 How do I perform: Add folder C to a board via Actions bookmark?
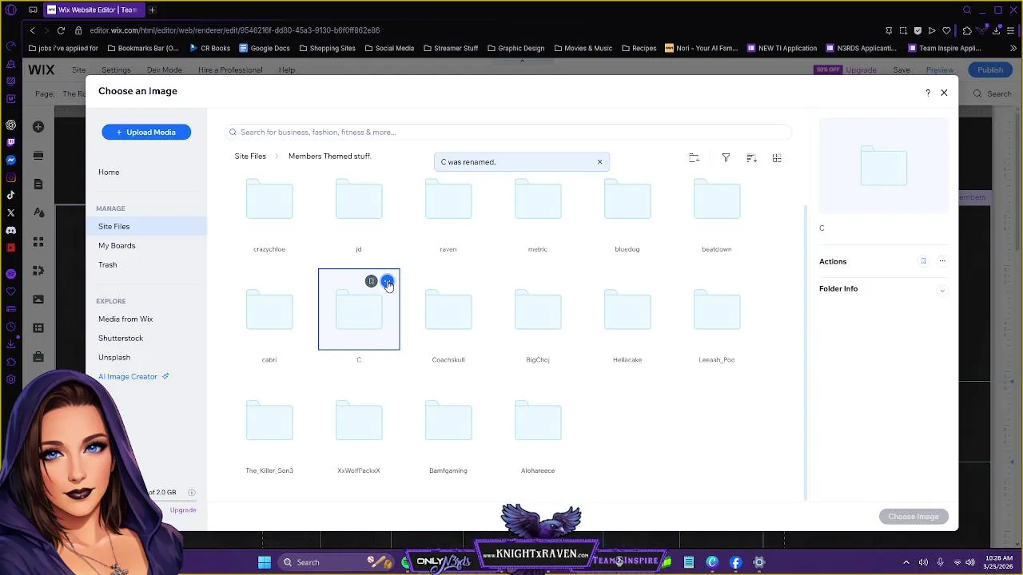coord(923,261)
